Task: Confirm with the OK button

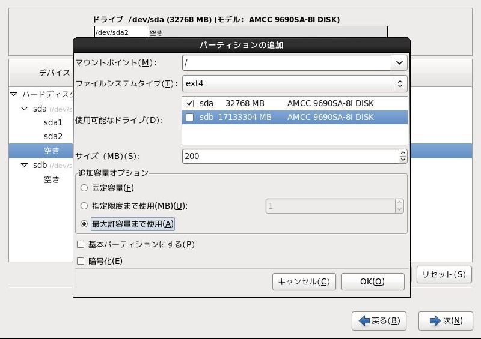Action: click(372, 282)
